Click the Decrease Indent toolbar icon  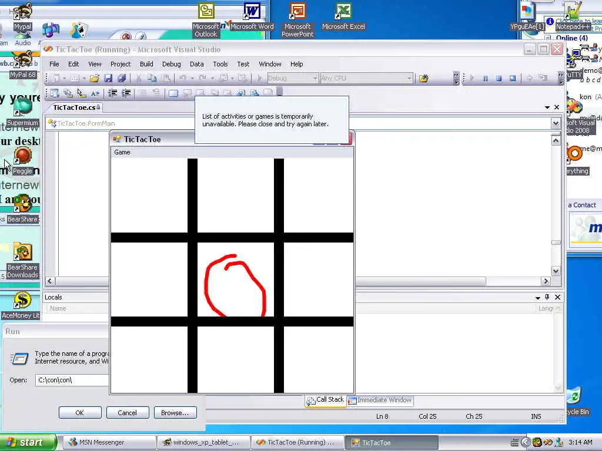[112, 93]
